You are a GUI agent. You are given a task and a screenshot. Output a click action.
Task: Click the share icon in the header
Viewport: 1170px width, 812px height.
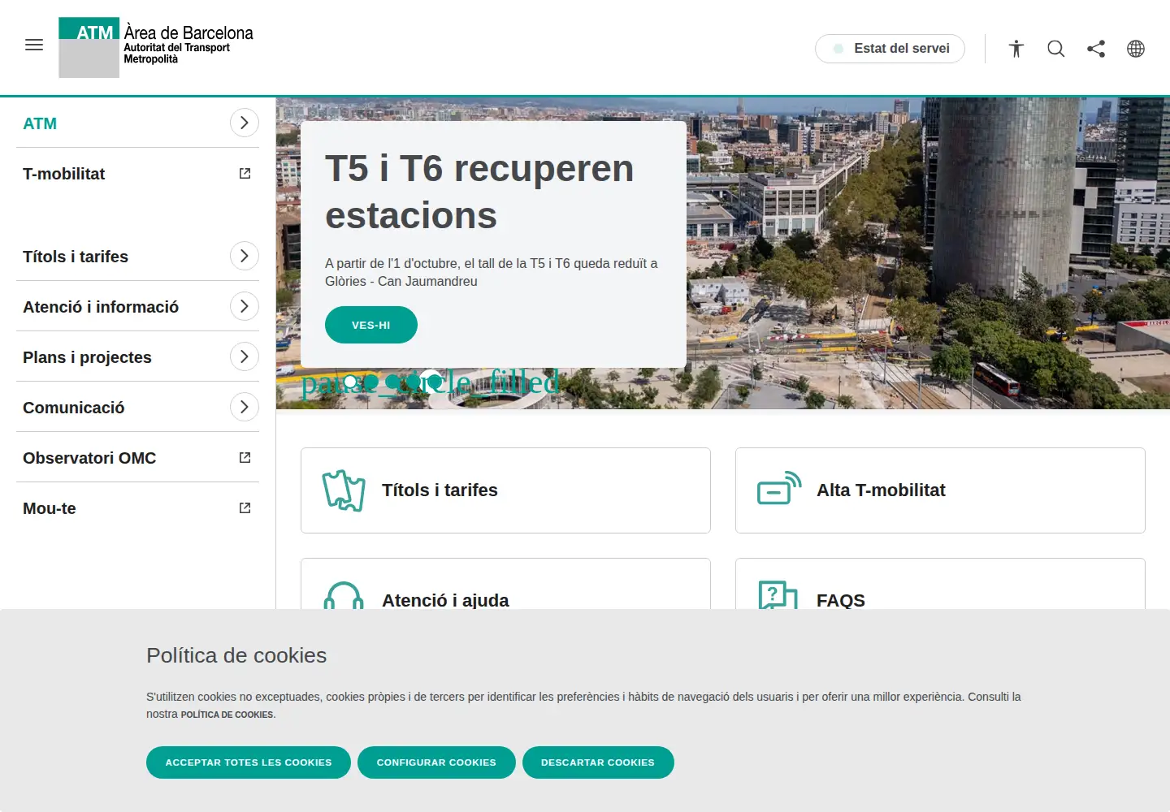(1096, 49)
